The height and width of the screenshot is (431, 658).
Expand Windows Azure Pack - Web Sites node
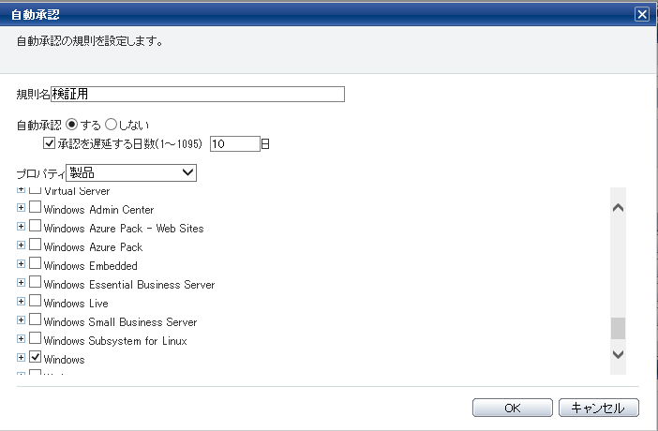tap(22, 228)
